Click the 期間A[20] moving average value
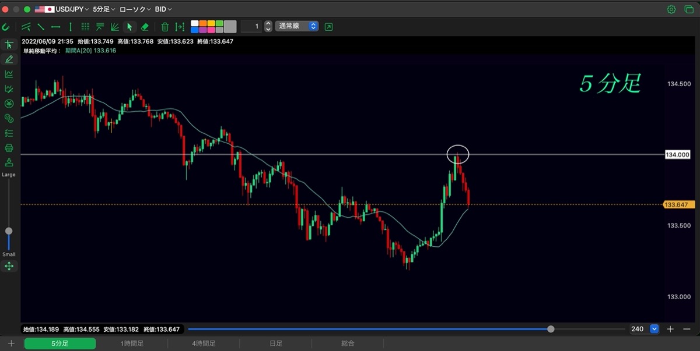Image resolution: width=700 pixels, height=351 pixels. coord(90,51)
